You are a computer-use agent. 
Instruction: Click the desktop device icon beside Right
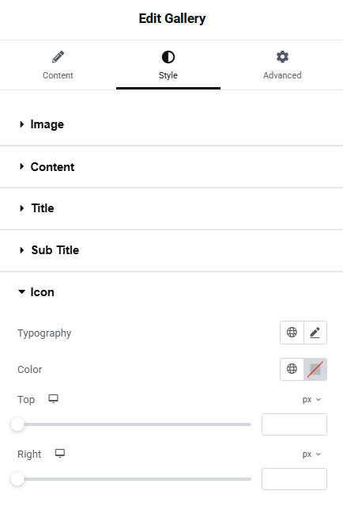[60, 454]
